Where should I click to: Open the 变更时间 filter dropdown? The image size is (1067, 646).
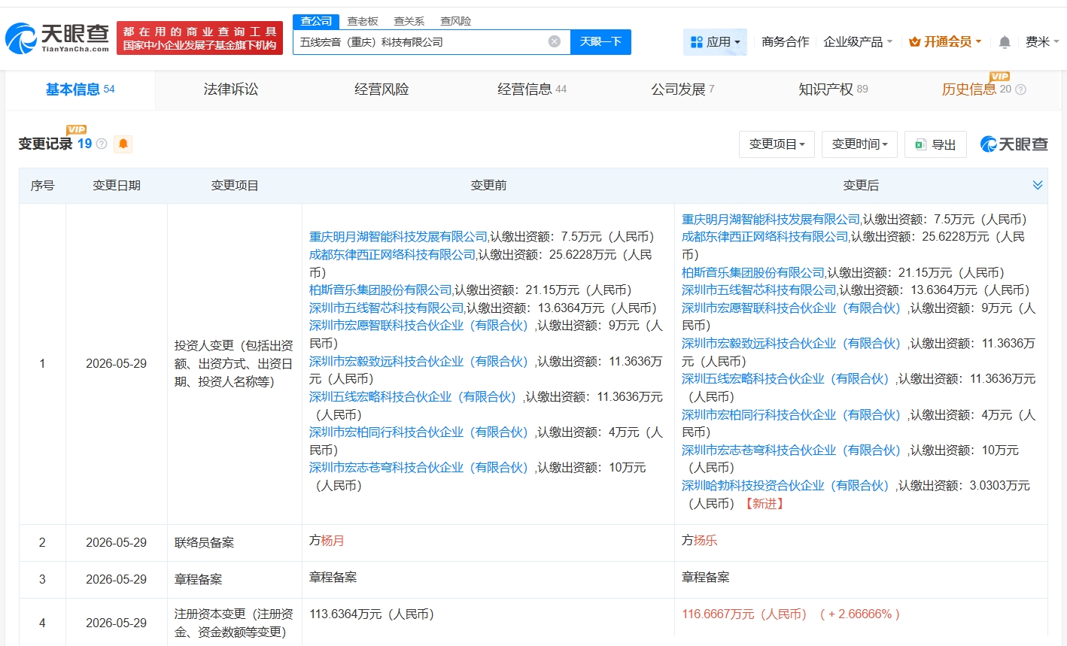point(860,144)
